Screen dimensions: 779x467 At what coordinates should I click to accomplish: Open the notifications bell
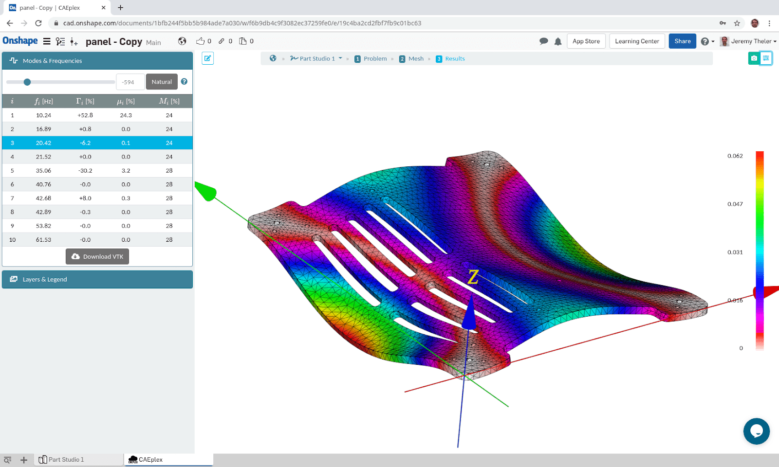(x=558, y=41)
